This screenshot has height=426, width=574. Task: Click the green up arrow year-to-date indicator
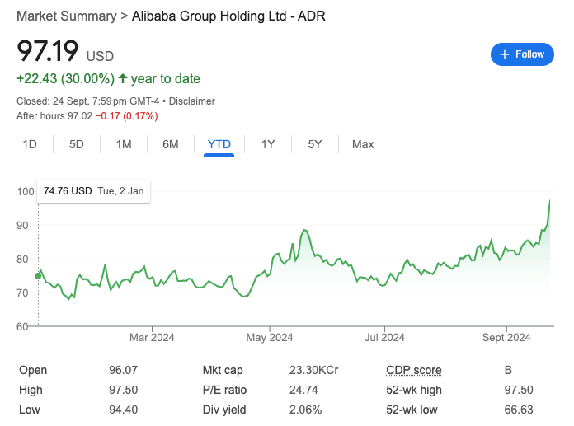(x=123, y=79)
